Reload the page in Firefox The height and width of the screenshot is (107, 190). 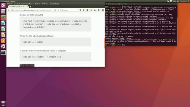tap(58, 10)
